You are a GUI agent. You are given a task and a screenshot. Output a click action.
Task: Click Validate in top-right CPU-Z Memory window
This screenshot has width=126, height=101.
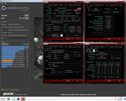[x=109, y=39]
